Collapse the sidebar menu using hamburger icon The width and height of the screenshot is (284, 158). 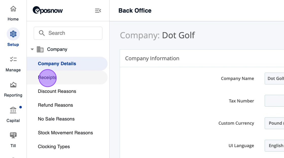click(x=98, y=11)
